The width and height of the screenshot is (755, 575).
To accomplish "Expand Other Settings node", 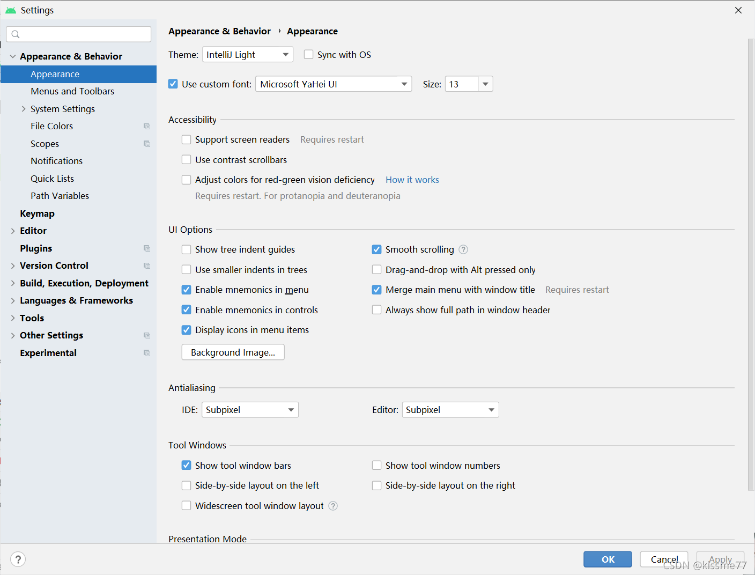I will pos(13,335).
